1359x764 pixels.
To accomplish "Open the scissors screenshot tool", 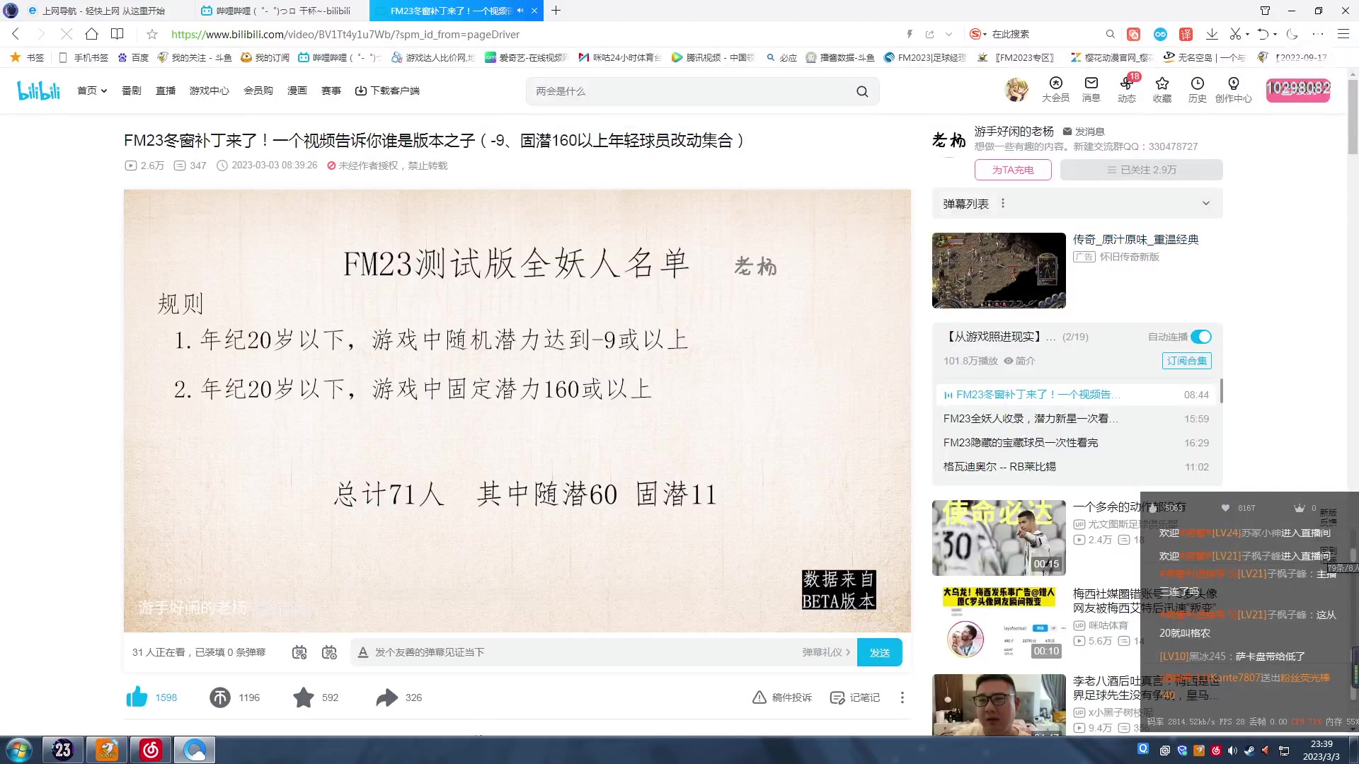I will point(1235,34).
